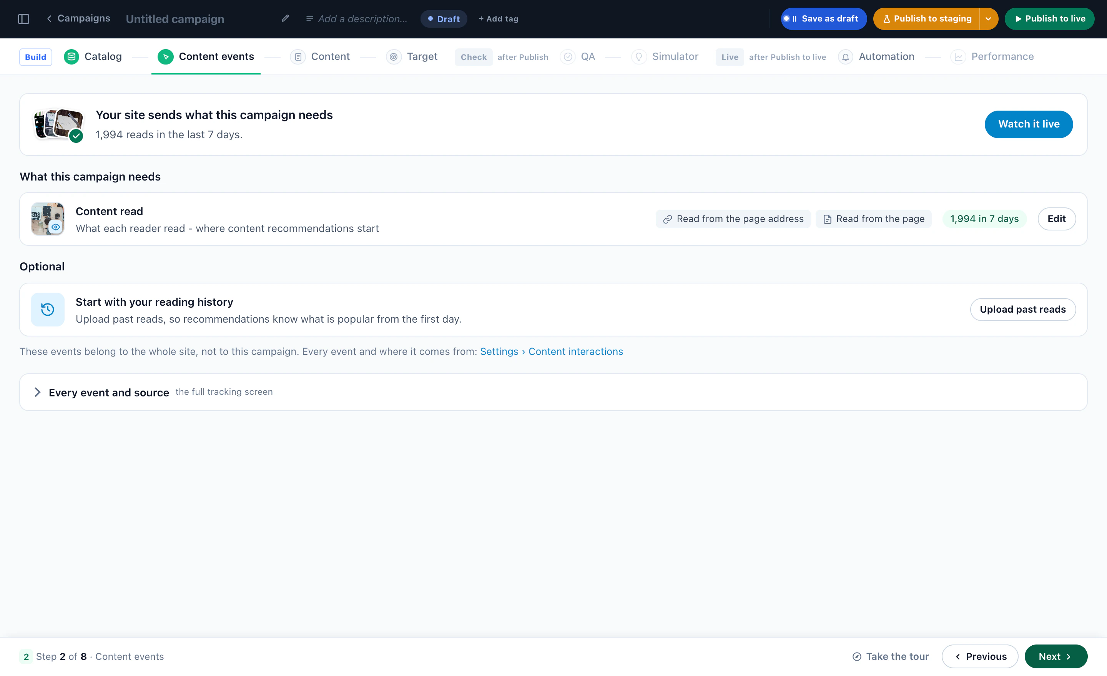Click Take the tour
Image resolution: width=1107 pixels, height=676 pixels.
[x=891, y=657]
